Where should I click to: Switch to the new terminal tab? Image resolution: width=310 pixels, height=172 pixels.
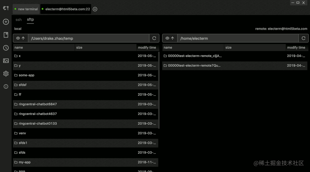coord(26,9)
